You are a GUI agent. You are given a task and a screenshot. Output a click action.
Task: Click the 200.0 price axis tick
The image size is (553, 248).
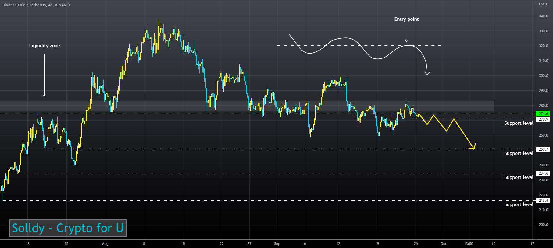(x=543, y=225)
